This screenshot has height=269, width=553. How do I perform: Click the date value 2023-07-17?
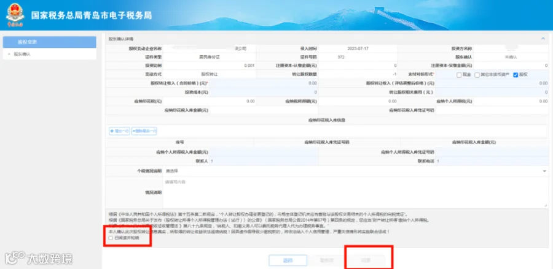click(358, 48)
